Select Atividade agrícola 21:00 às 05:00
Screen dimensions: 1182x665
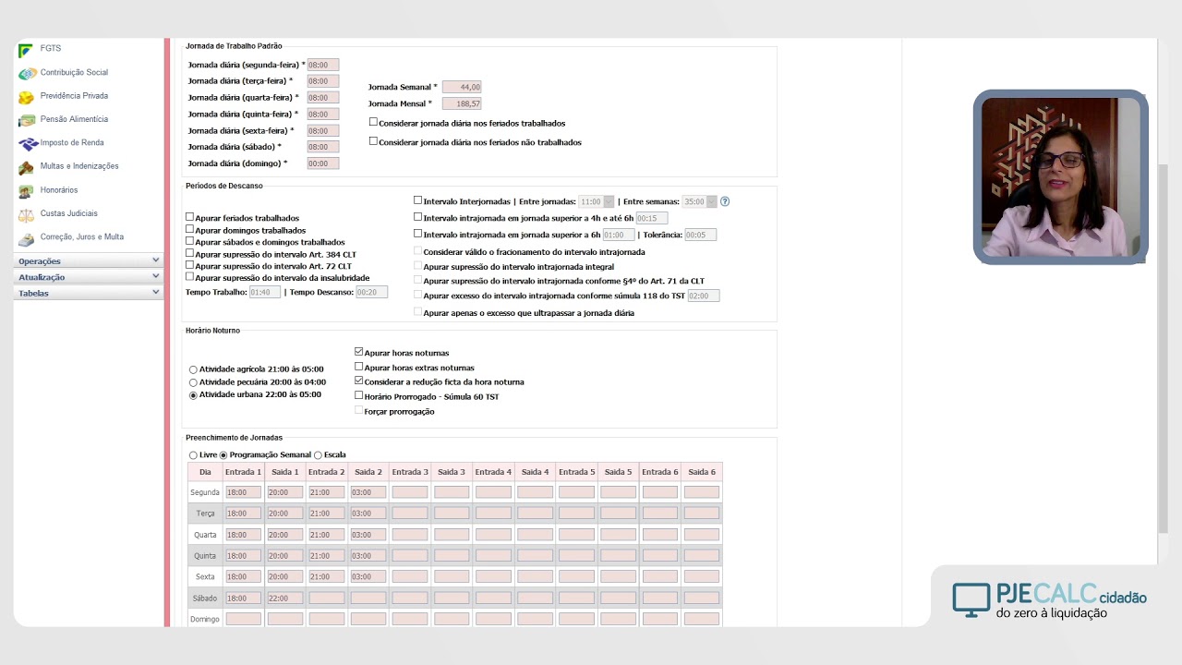pos(193,369)
